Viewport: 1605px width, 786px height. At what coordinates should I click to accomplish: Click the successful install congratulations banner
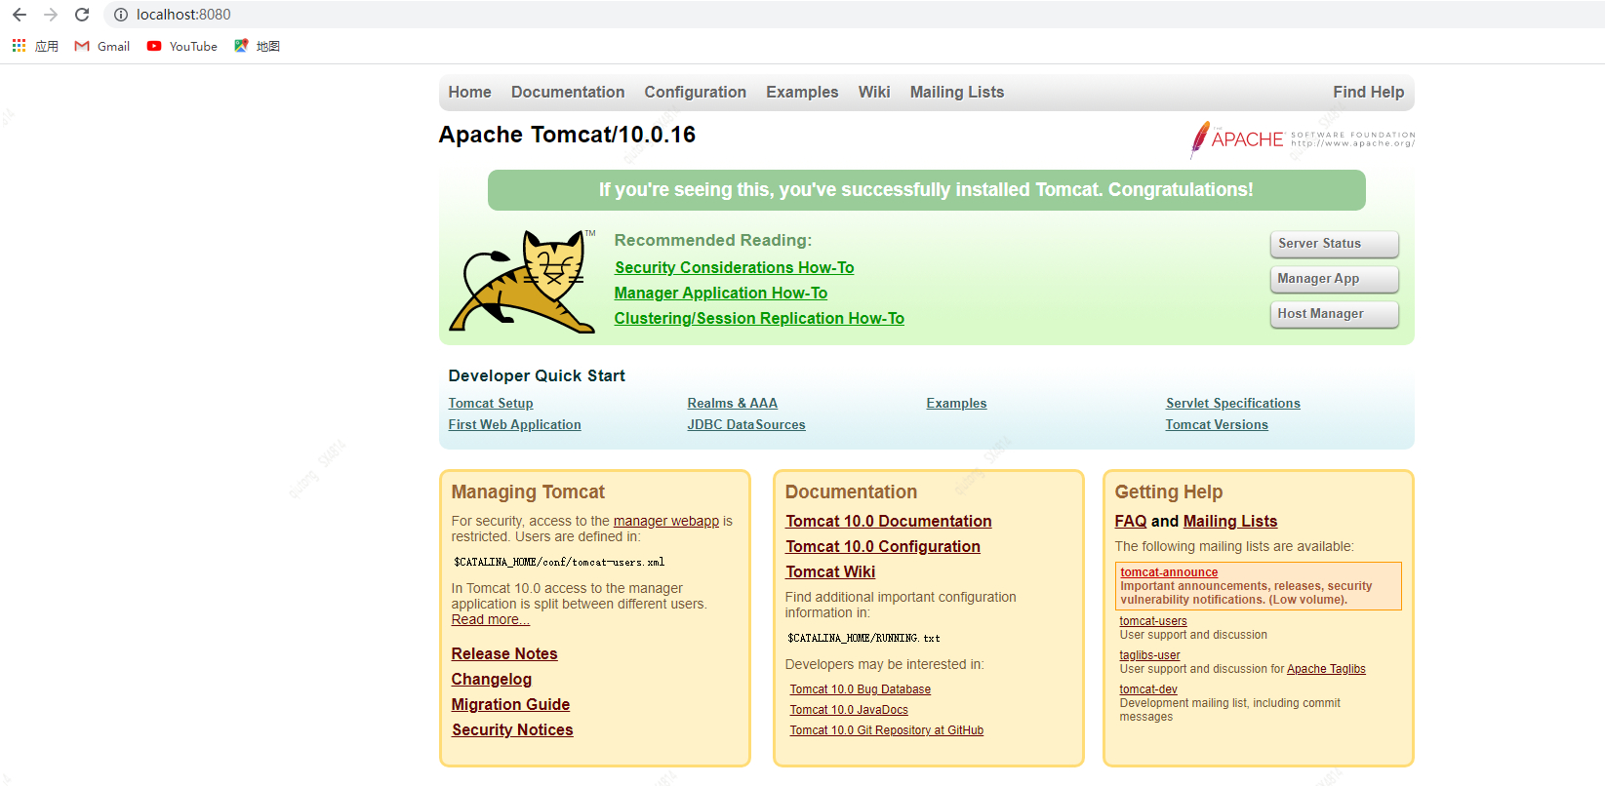[926, 190]
